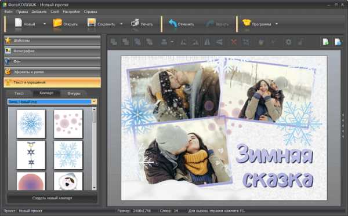Click the red X delete icon
The image size is (348, 216).
[234, 42]
